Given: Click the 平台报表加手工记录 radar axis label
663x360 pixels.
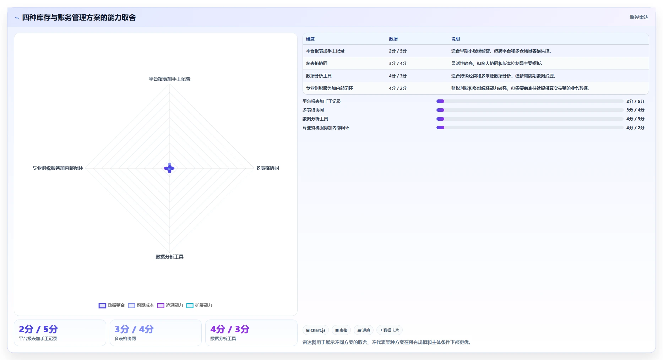Looking at the screenshot, I should pyautogui.click(x=170, y=79).
